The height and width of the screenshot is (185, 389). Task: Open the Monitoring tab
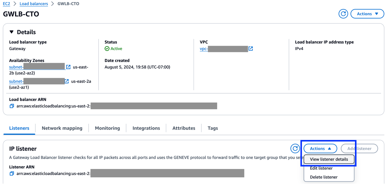pyautogui.click(x=107, y=128)
